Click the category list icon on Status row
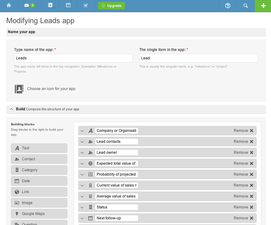This screenshot has height=225, width=271. [90, 207]
